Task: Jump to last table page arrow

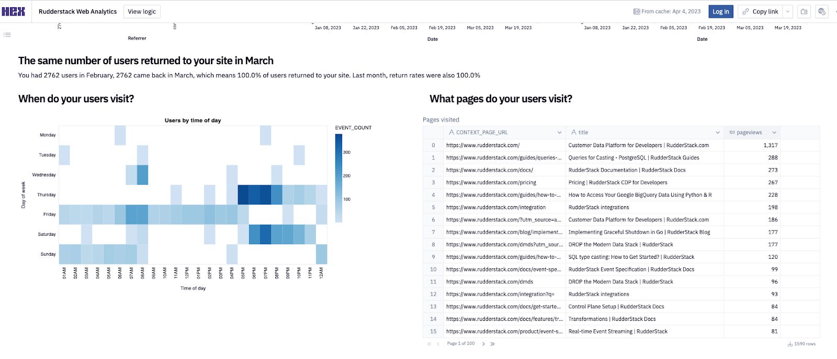Action: (x=492, y=344)
